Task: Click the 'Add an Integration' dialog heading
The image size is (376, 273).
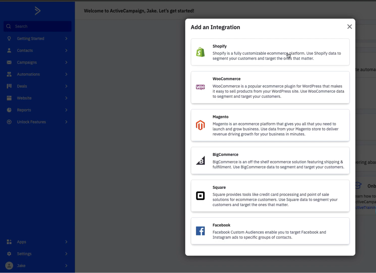Action: (x=215, y=27)
